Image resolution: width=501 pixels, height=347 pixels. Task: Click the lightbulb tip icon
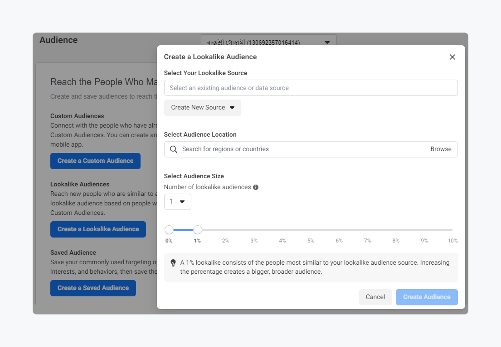coord(173,263)
